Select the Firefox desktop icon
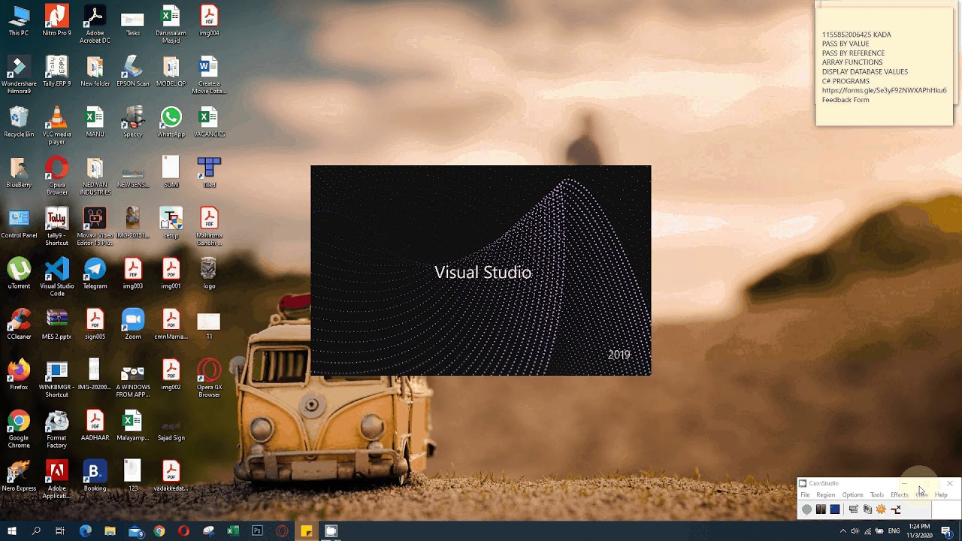Screen dimensions: 962x541 pos(19,374)
